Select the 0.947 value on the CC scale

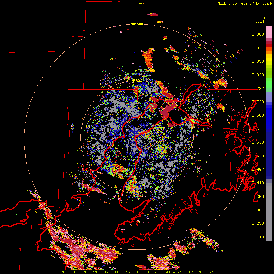[258, 48]
